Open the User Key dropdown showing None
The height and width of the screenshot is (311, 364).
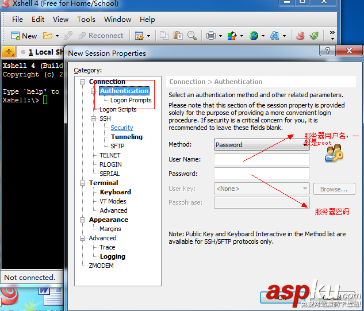click(262, 189)
